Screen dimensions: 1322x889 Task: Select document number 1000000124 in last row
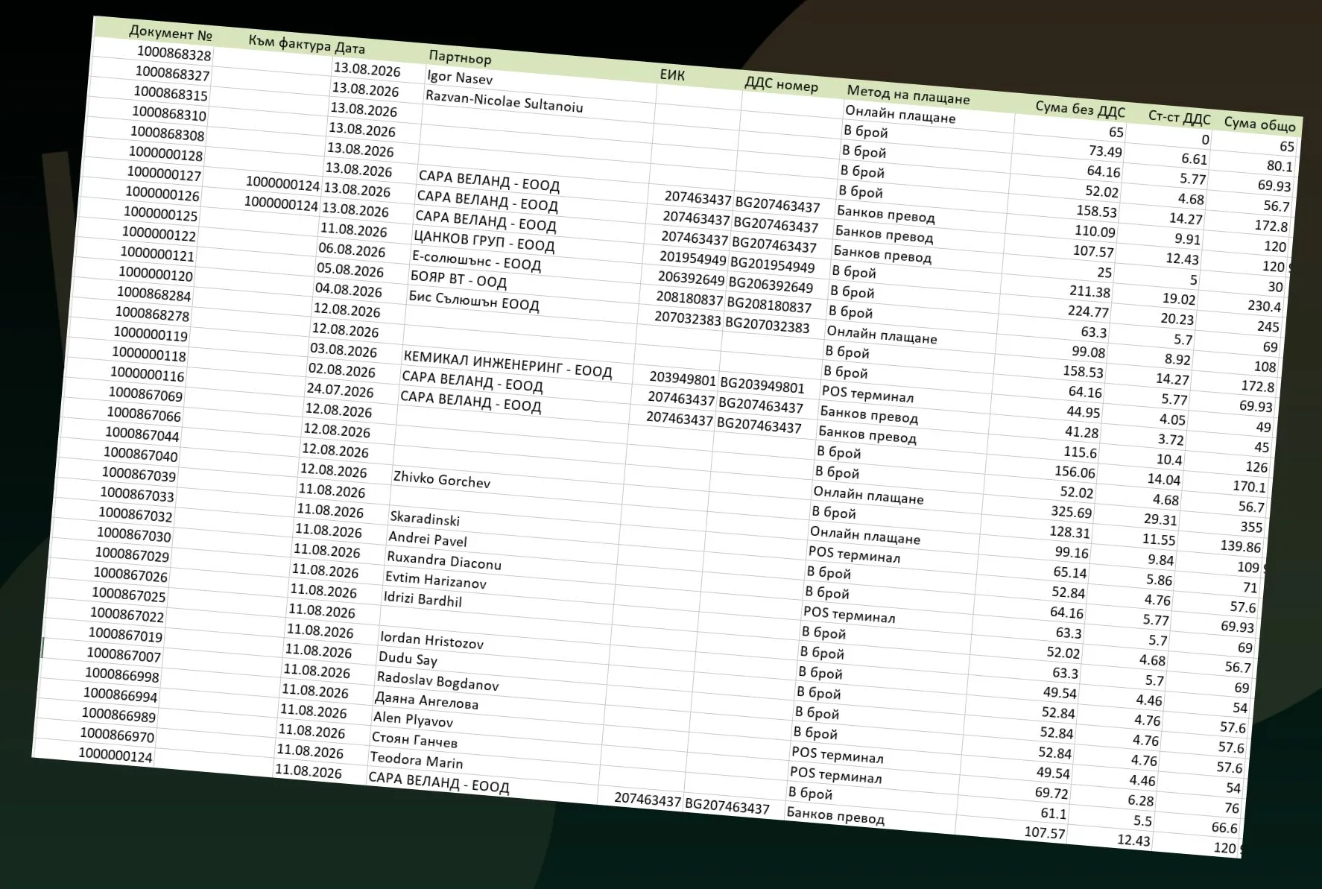tap(115, 756)
